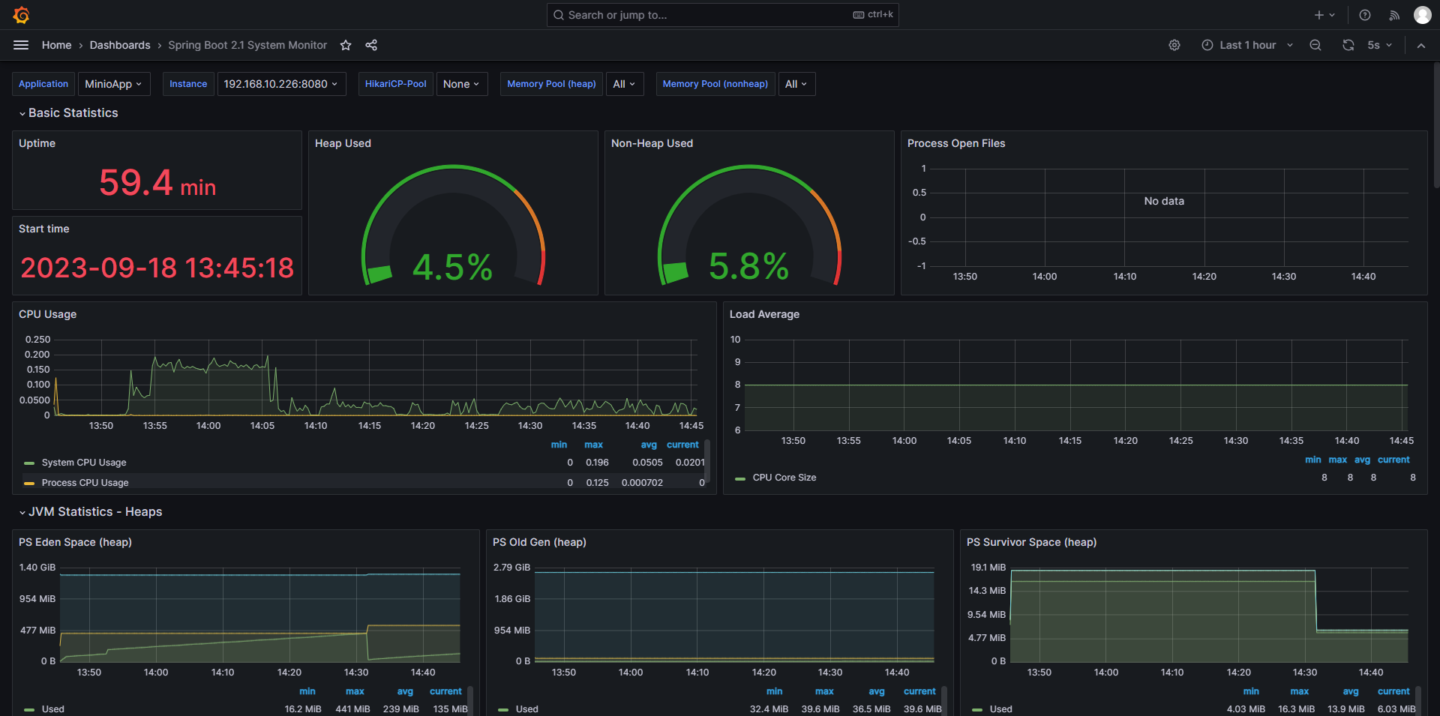
Task: Collapse the JVM Statistics - Heaps row
Action: click(91, 511)
